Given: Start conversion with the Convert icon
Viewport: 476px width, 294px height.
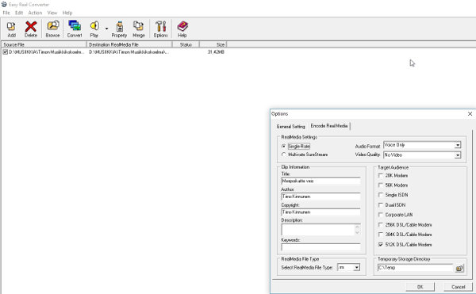Looking at the screenshot, I should click(x=75, y=26).
